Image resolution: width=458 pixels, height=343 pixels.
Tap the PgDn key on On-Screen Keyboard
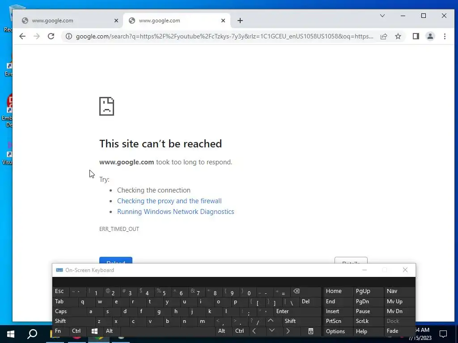click(369, 301)
